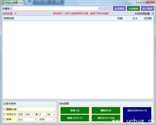Open the GB unit dropdown
Image resolution: width=156 pixels, height=125 pixels.
pyautogui.click(x=51, y=114)
